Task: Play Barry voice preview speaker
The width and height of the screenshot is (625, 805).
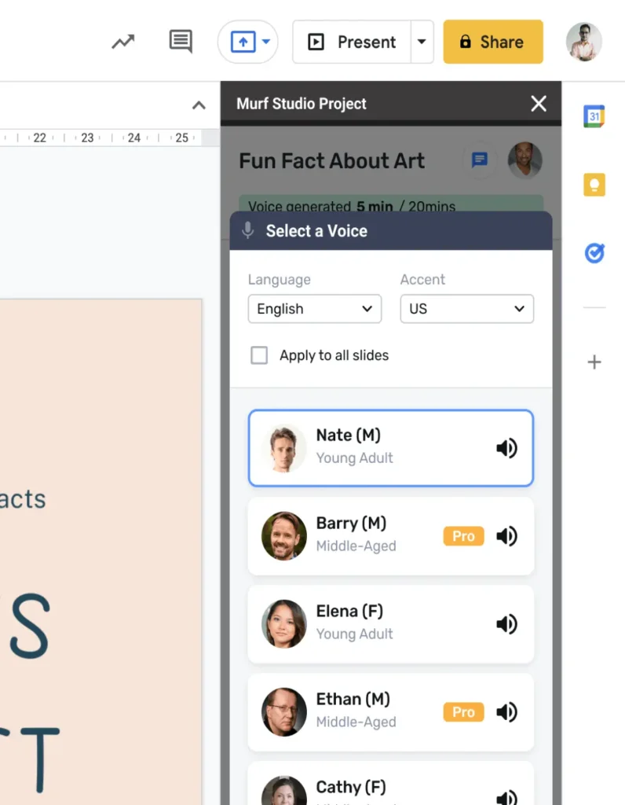Action: [506, 536]
